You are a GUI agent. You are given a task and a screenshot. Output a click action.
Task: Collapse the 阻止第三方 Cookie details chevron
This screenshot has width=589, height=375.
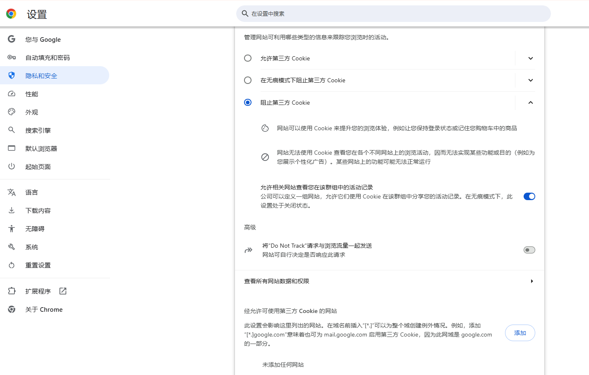coord(531,103)
